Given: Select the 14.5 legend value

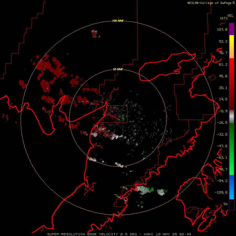Looking at the screenshot, I should pyautogui.click(x=223, y=99).
